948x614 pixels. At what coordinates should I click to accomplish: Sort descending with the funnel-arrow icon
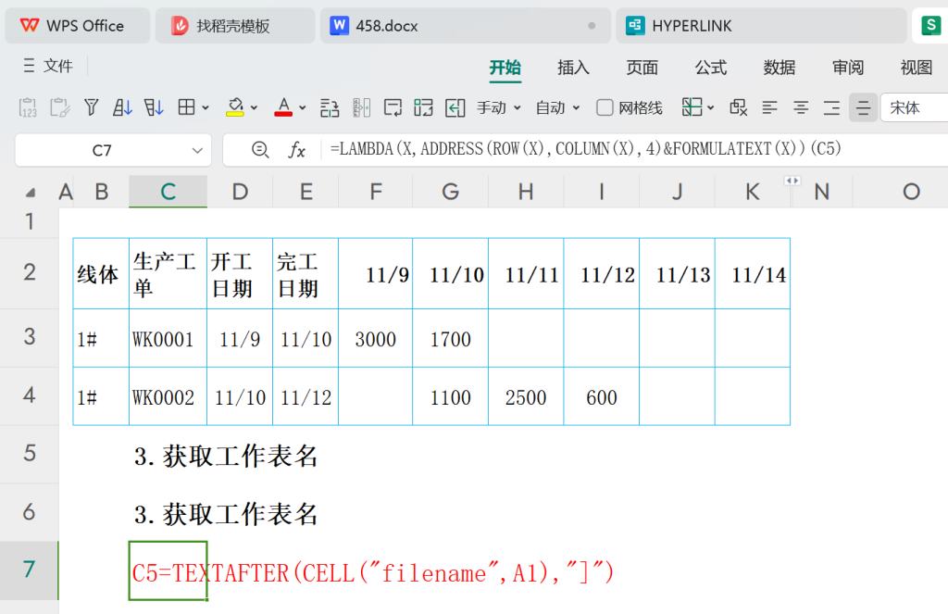coord(154,107)
